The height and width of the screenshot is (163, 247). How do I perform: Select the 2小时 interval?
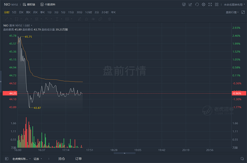tap(105, 12)
